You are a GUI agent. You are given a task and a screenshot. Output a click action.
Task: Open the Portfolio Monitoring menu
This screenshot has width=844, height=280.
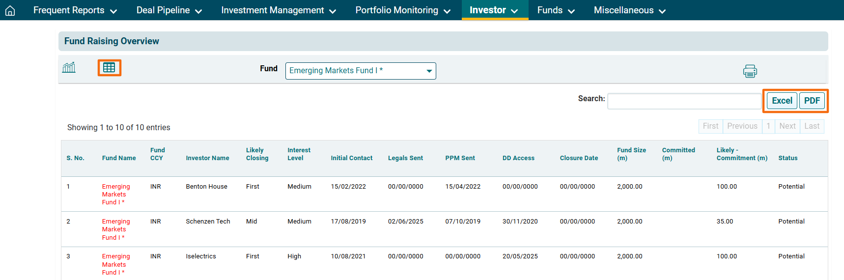pos(402,10)
